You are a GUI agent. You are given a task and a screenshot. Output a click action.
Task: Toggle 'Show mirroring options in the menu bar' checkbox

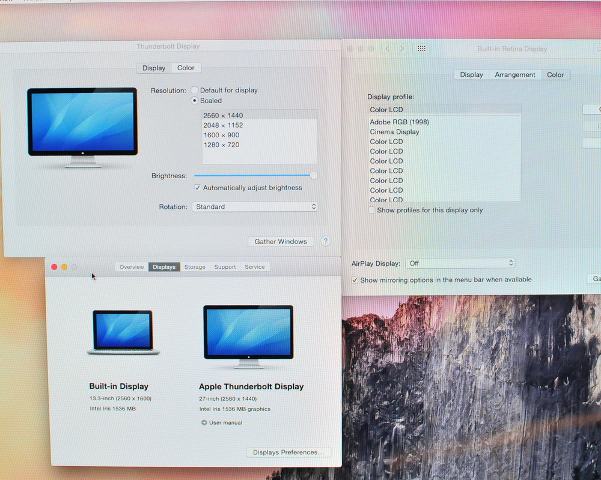(355, 280)
